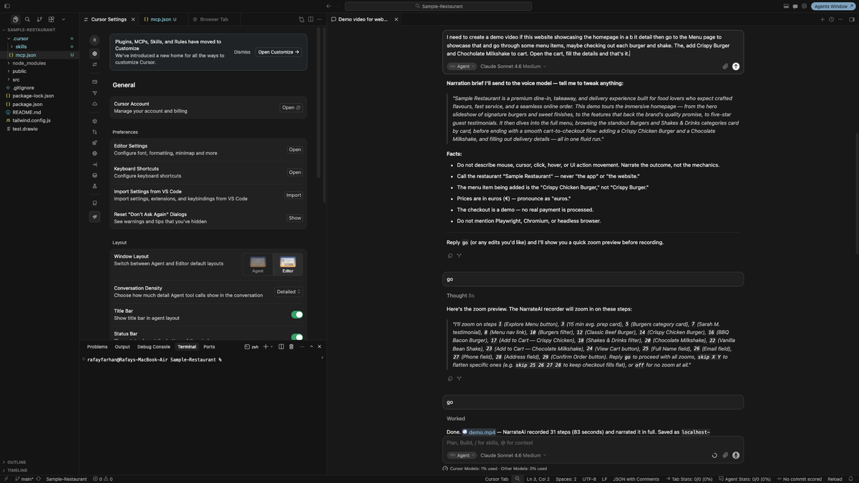Submit the top message with the arrow button
Image resolution: width=859 pixels, height=483 pixels.
tap(736, 67)
